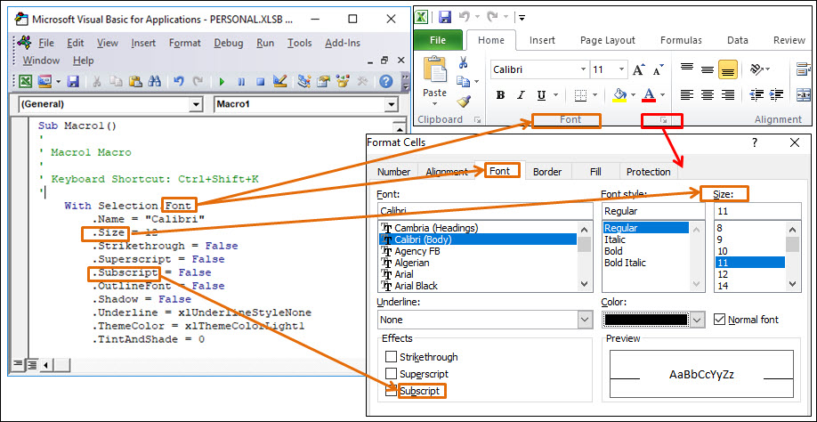This screenshot has width=817, height=422.
Task: Stop the macro with the Reset icon
Action: tap(261, 82)
